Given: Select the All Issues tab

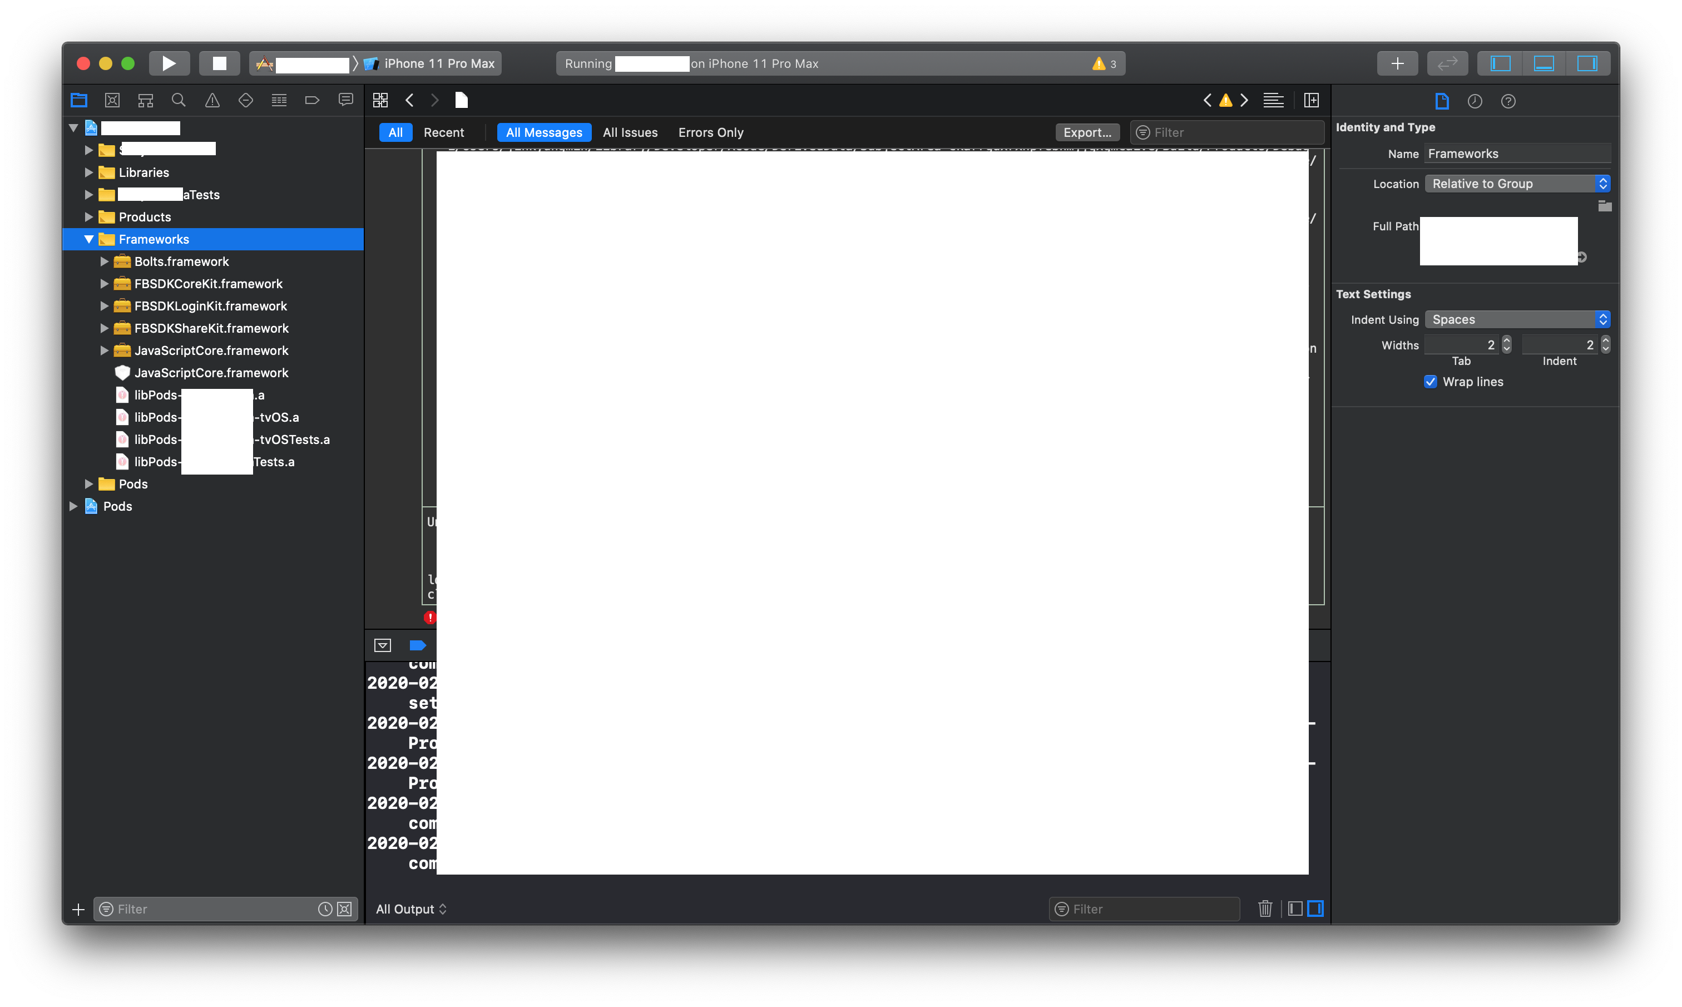Looking at the screenshot, I should pyautogui.click(x=630, y=132).
